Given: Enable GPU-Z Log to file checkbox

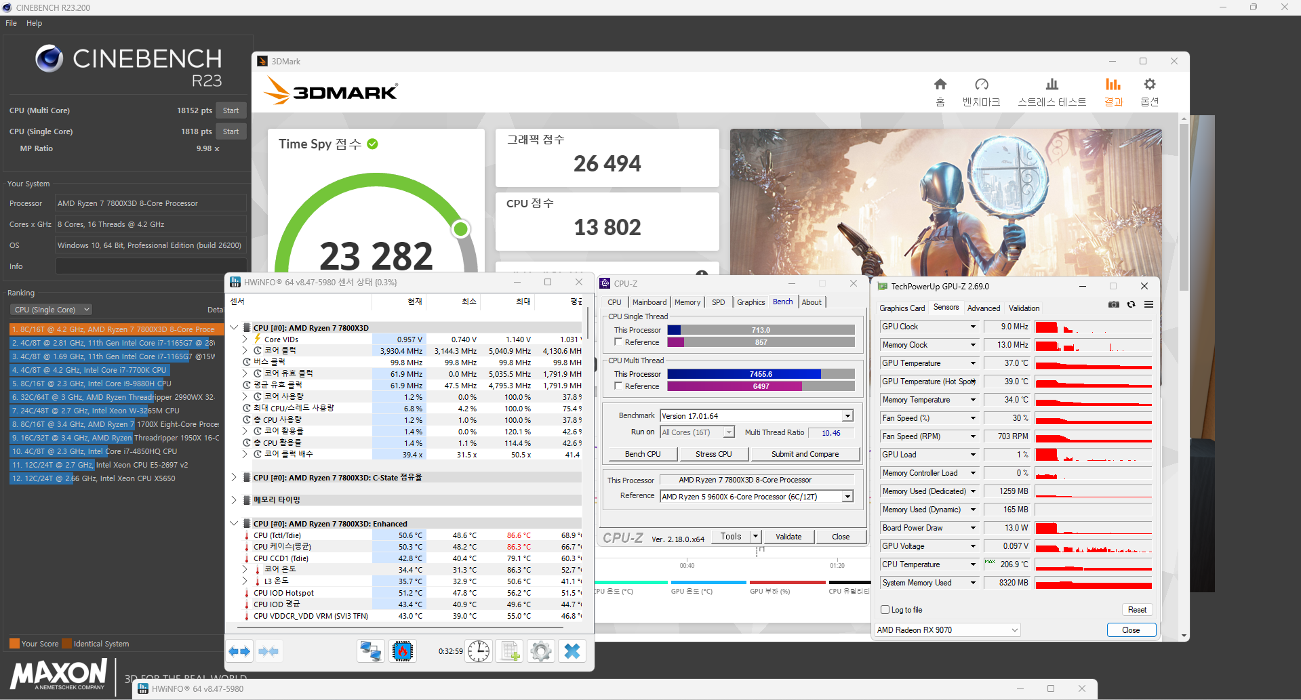Looking at the screenshot, I should point(885,610).
